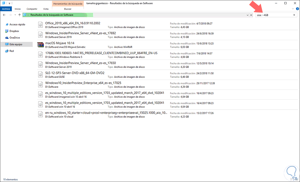Go forward with the Forward arrow
The image size is (300, 182).
point(10,15)
